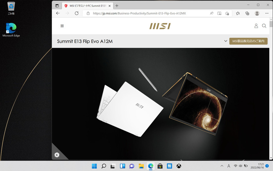Open the volume control tray icon
273x171 pixels.
240,166
